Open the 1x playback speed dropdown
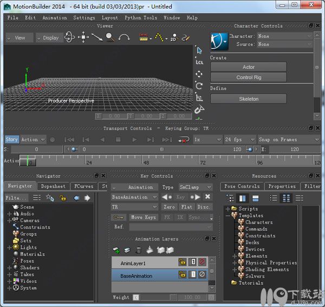The height and width of the screenshot is (307, 325). point(207,140)
